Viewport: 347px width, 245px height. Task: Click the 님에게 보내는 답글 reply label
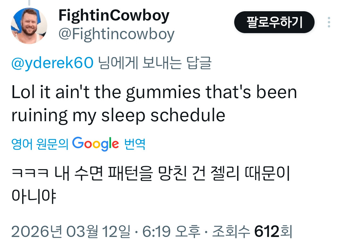tap(154, 63)
